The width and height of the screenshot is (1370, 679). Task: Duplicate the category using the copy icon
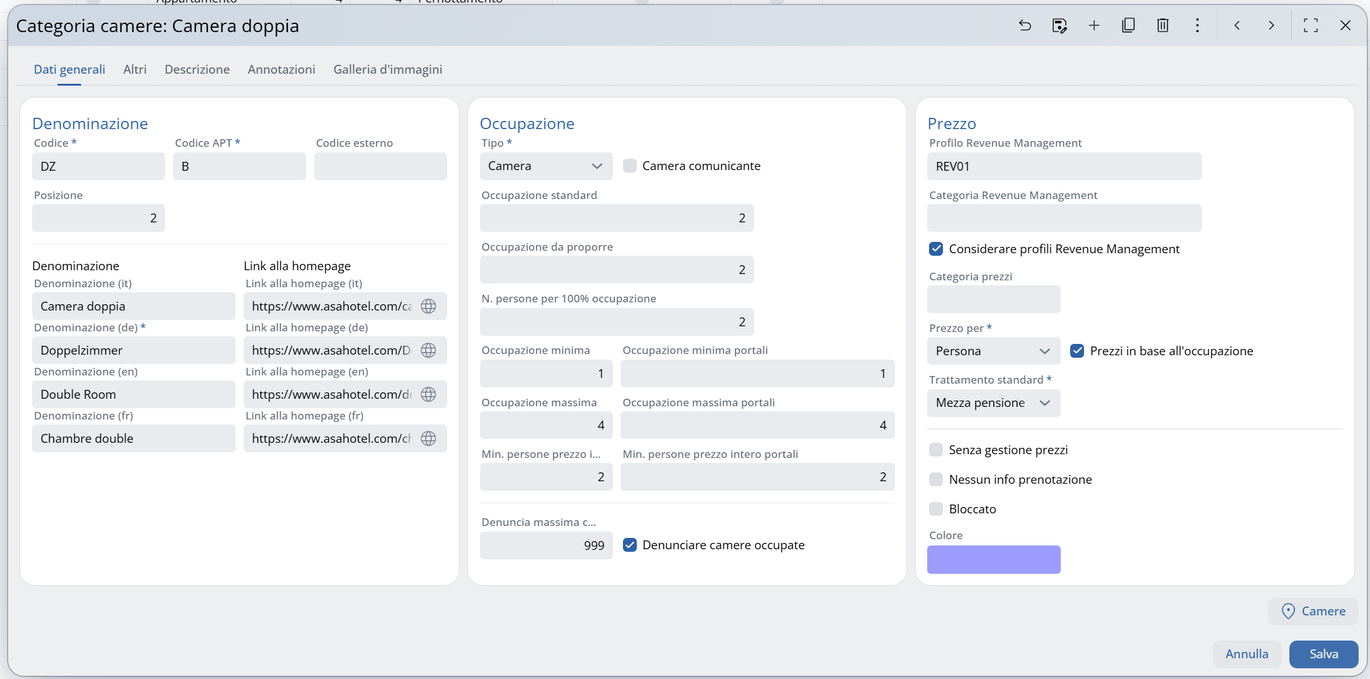click(x=1128, y=25)
